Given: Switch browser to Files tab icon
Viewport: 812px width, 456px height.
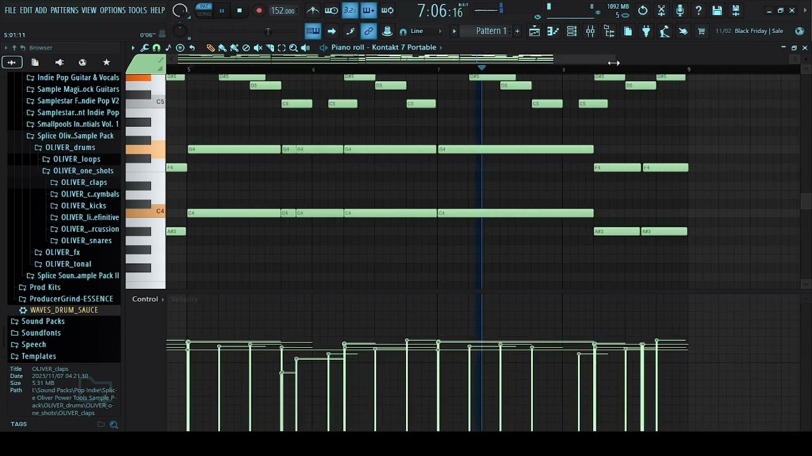Looking at the screenshot, I should click(35, 62).
